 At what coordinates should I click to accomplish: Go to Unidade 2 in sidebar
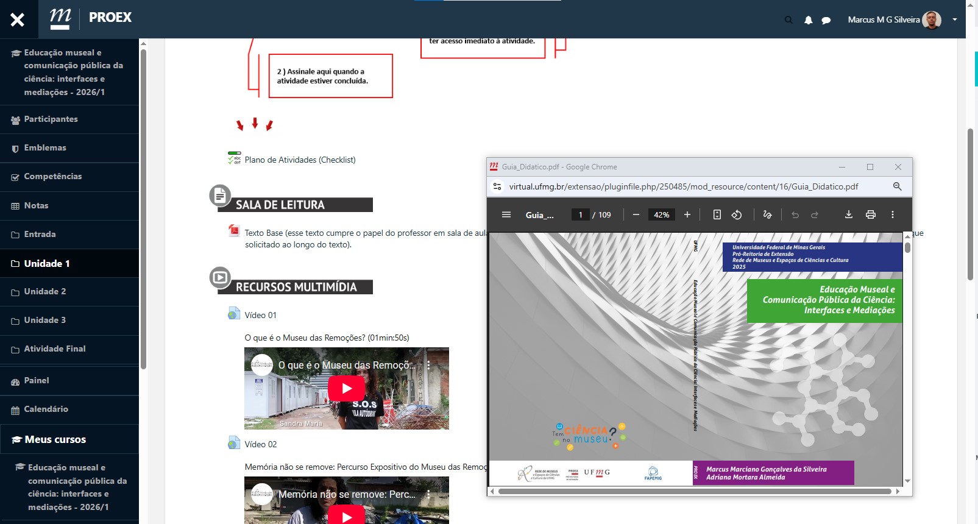pyautogui.click(x=45, y=292)
